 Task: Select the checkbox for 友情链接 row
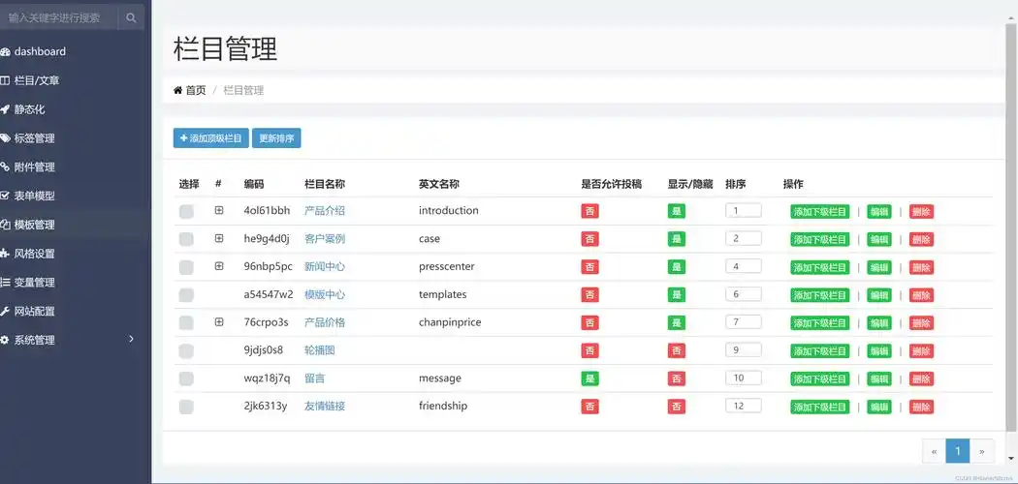tap(186, 407)
